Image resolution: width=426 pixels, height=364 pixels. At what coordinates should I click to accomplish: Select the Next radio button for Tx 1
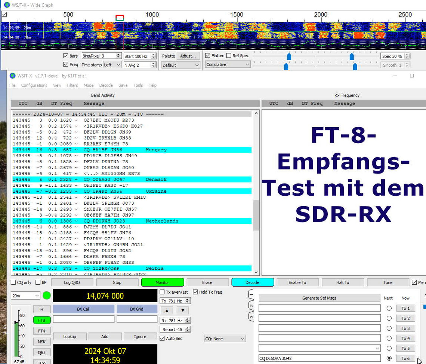[389, 308]
